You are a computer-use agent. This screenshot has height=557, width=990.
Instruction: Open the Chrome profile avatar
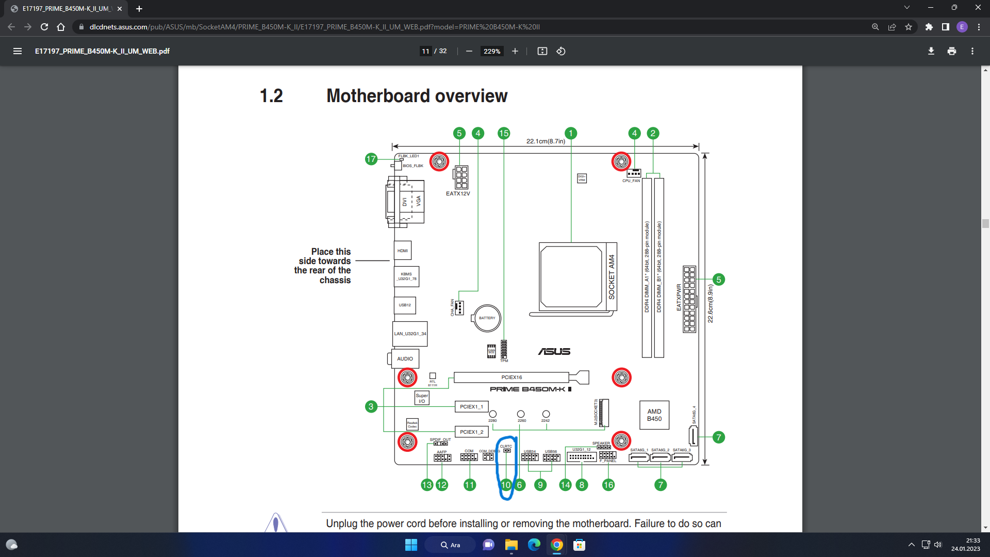pos(962,27)
